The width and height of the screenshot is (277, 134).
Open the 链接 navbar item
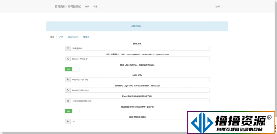pos(87,7)
